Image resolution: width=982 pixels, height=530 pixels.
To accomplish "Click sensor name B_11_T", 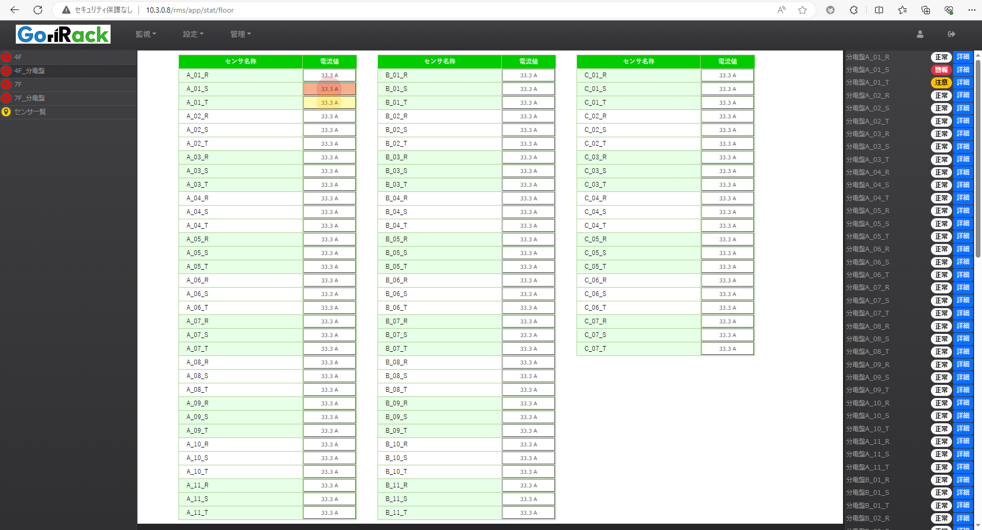I will coord(396,513).
